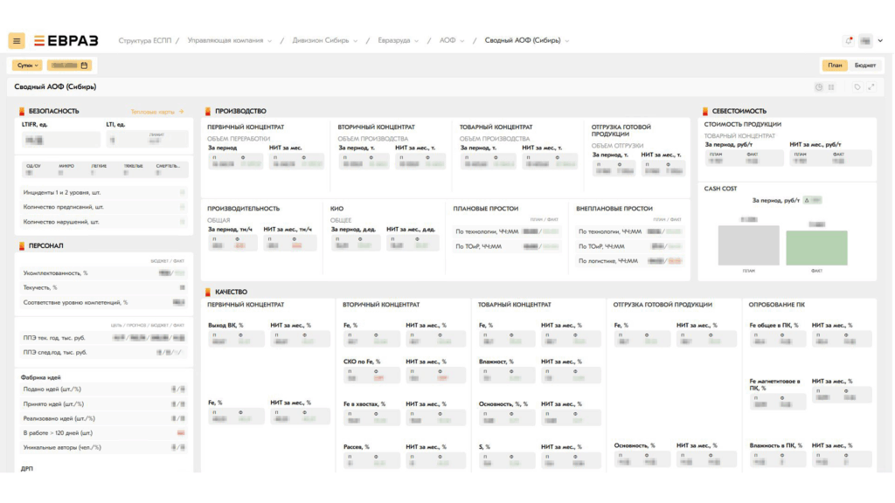Open the hamburger menu beside the ЕВРАЗ logo
This screenshot has width=895, height=503.
[x=17, y=40]
